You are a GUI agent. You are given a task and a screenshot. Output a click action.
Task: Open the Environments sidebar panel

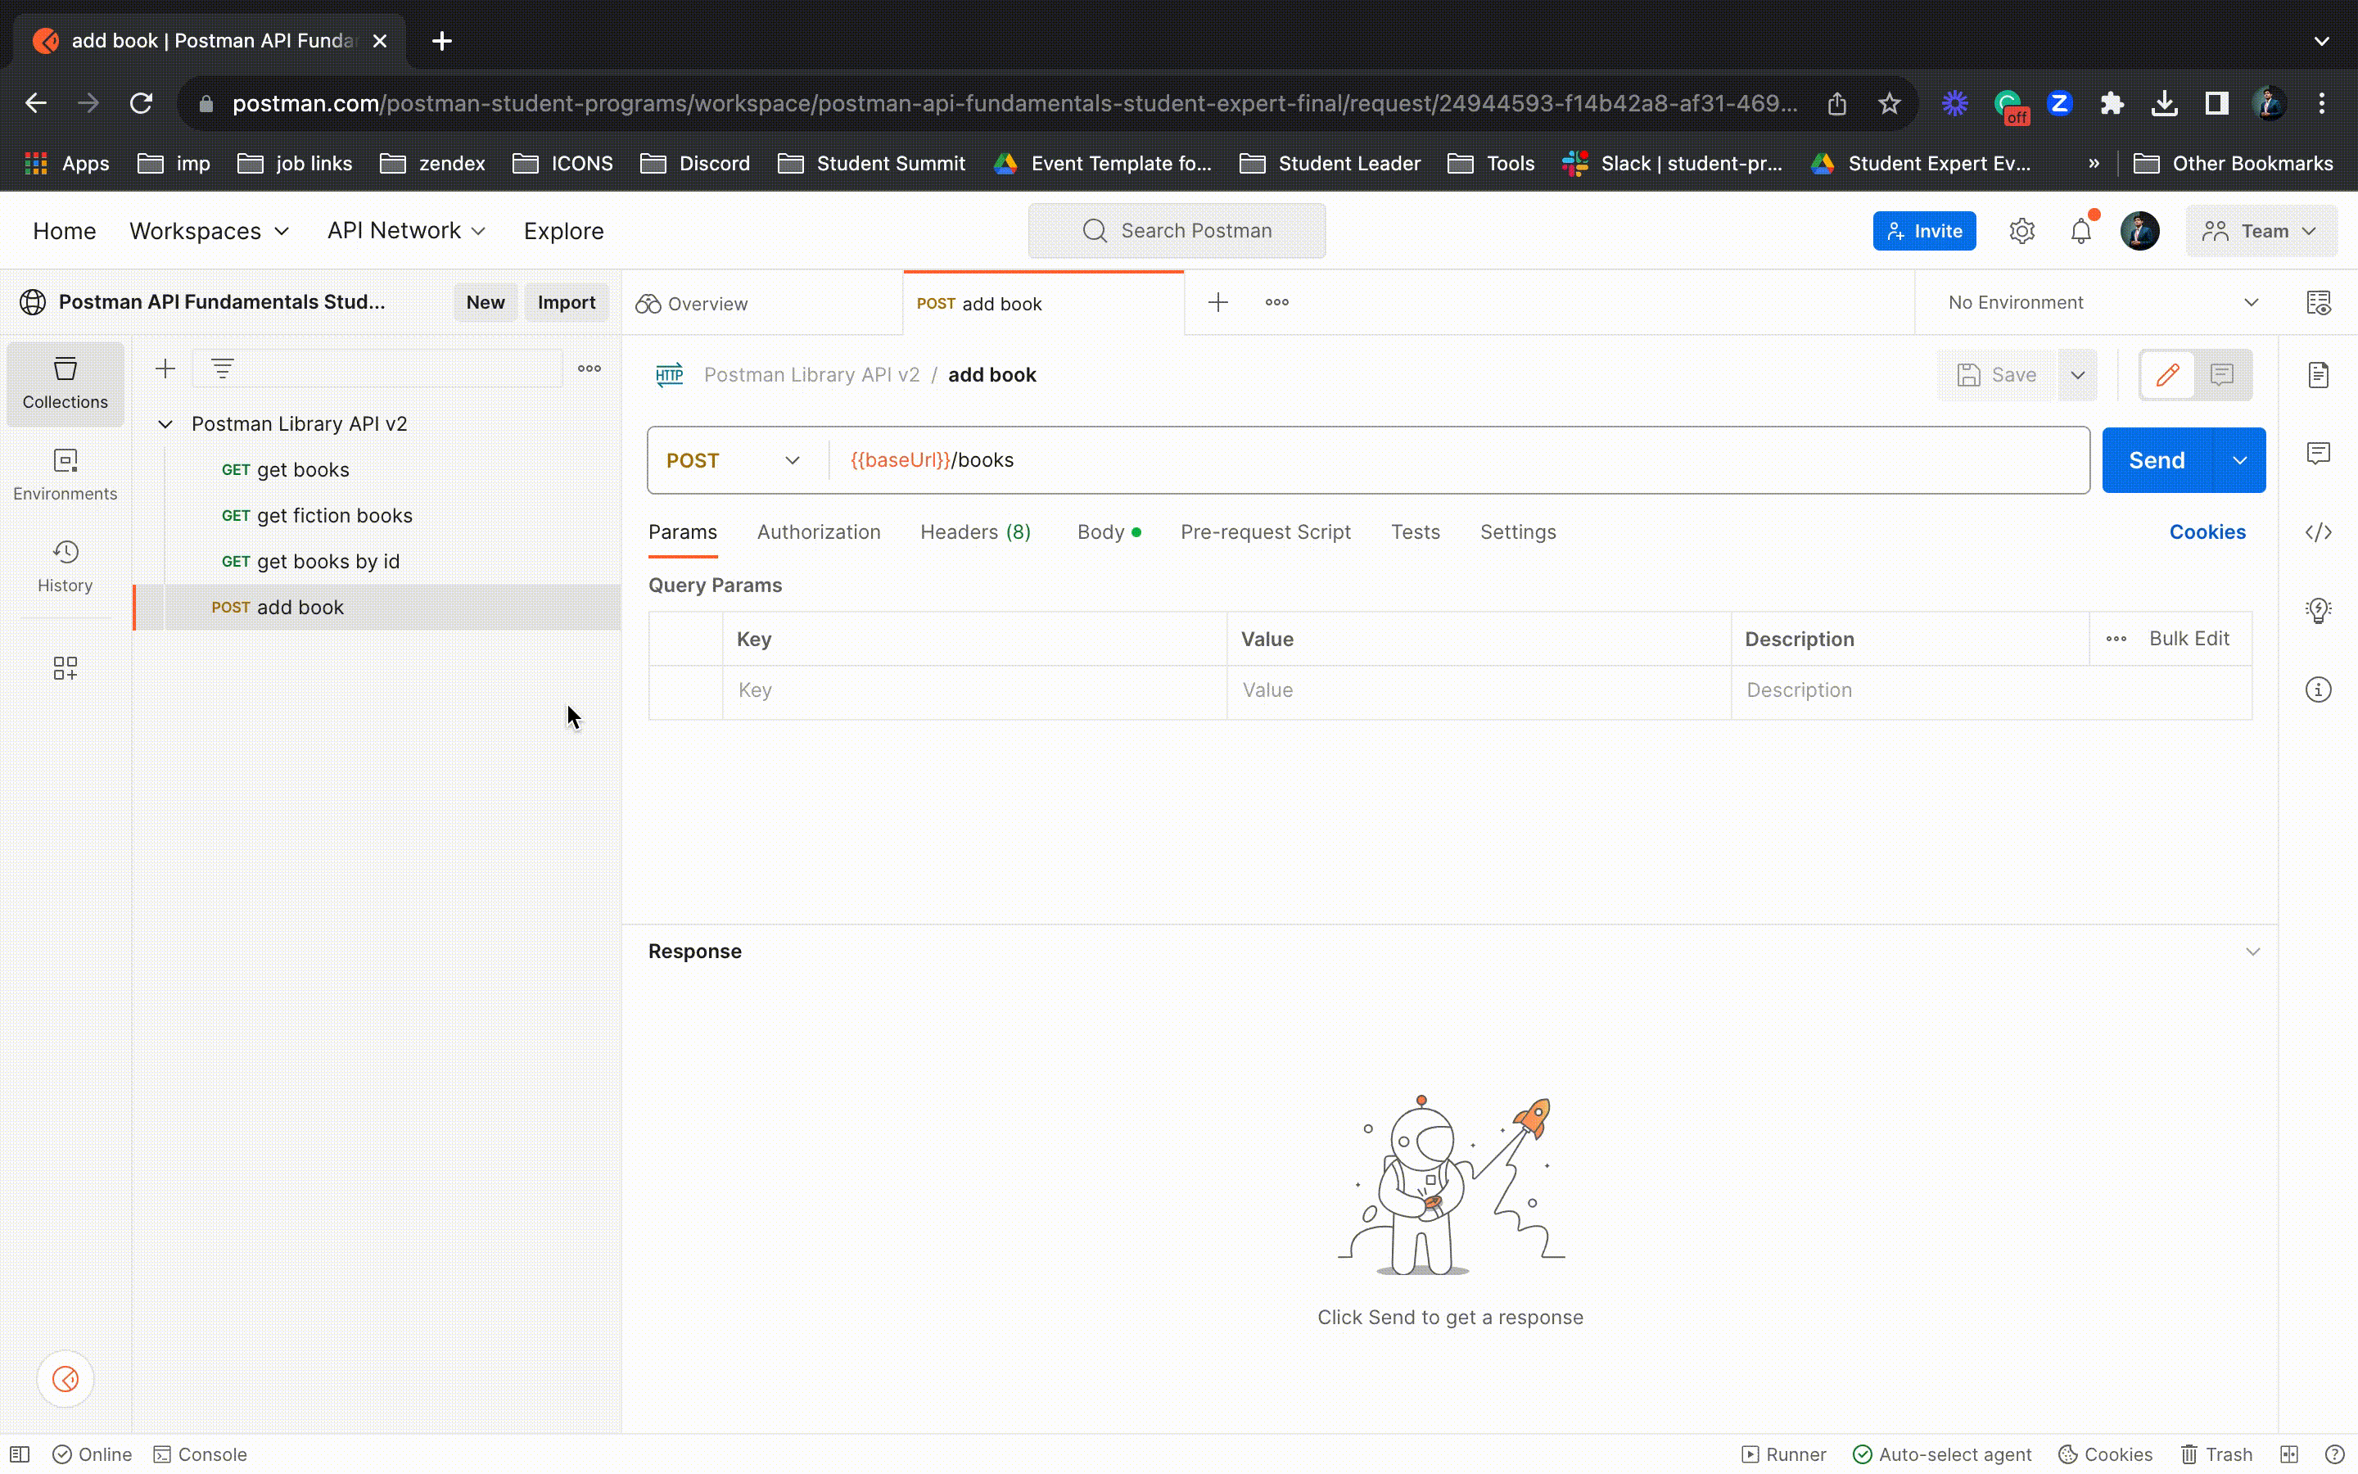[65, 474]
